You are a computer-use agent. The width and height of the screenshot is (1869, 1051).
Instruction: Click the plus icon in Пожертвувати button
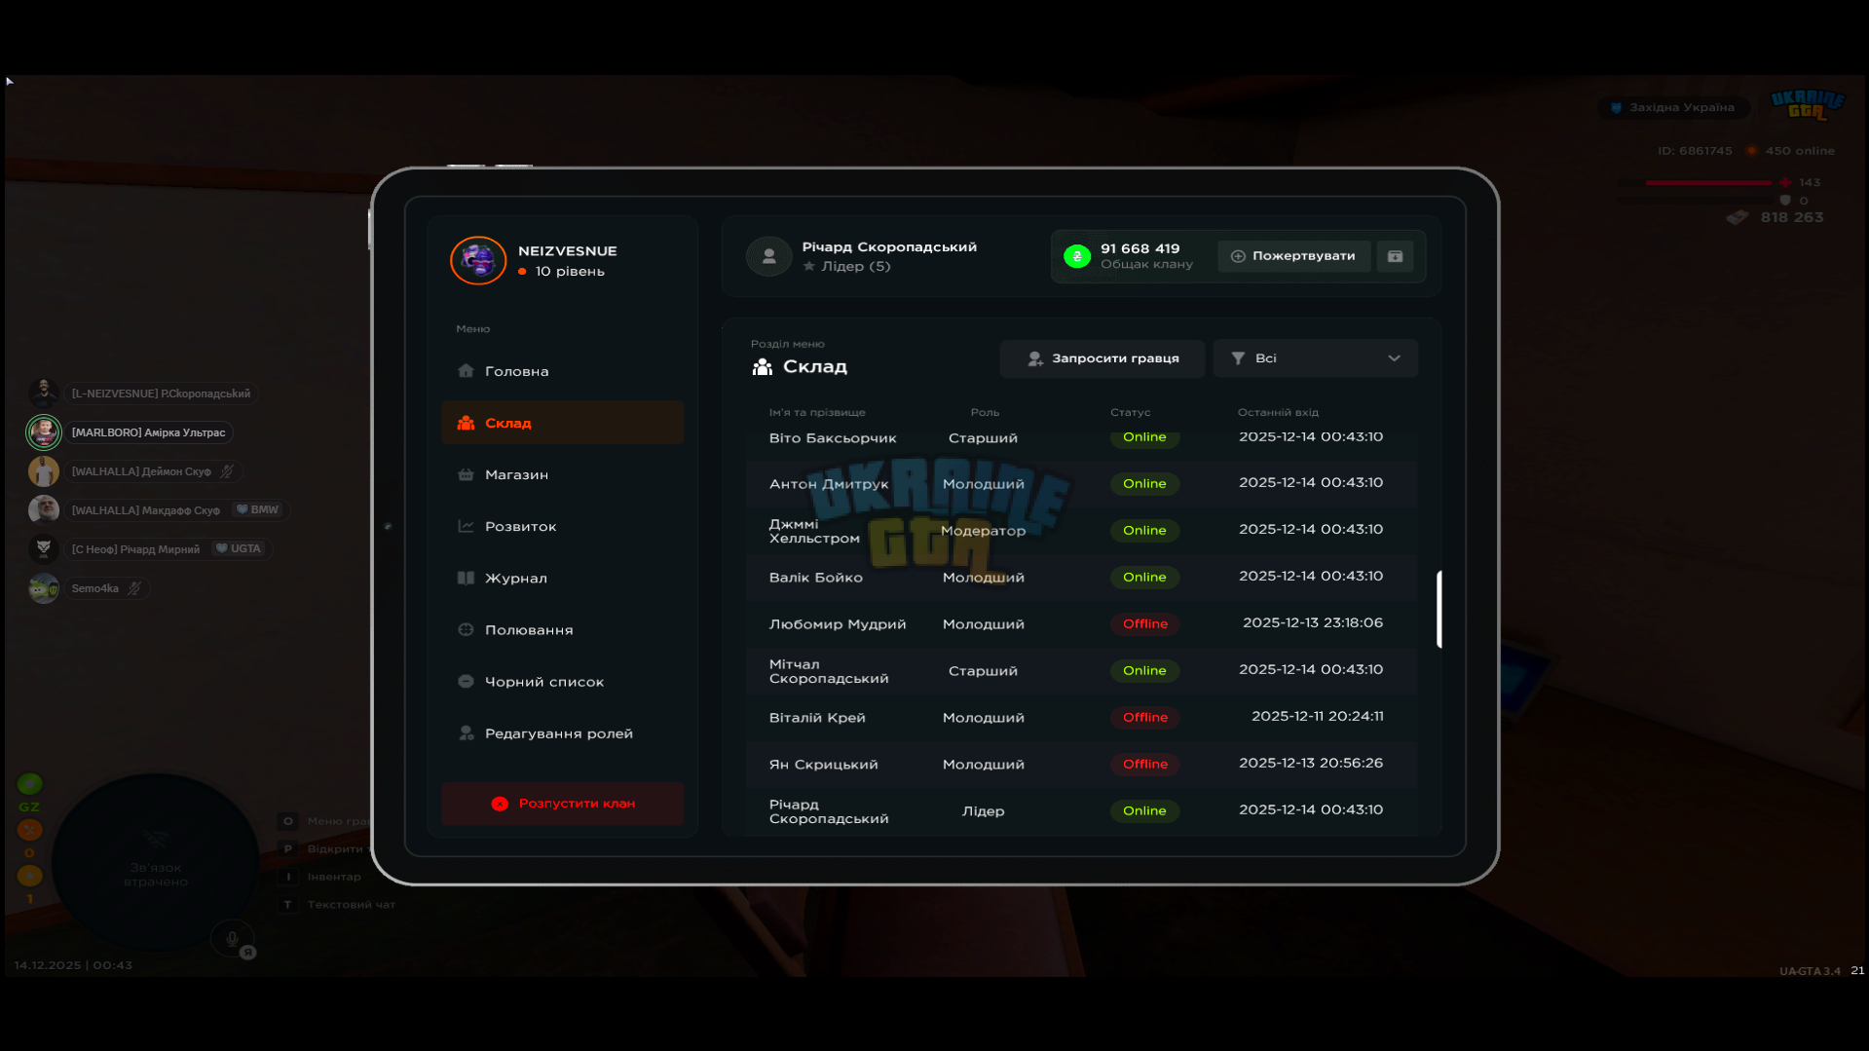click(x=1238, y=256)
